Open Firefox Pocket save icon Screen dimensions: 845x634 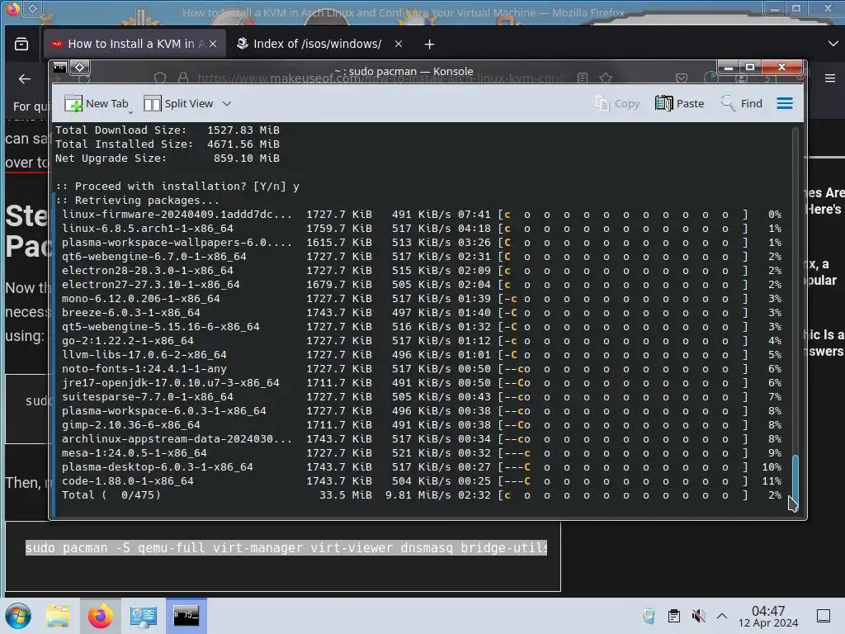682,78
